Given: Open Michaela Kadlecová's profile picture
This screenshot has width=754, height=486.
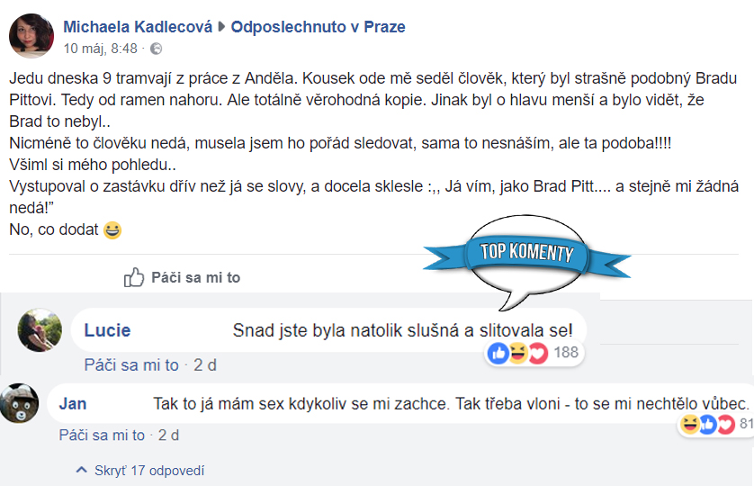Looking at the screenshot, I should 31,36.
